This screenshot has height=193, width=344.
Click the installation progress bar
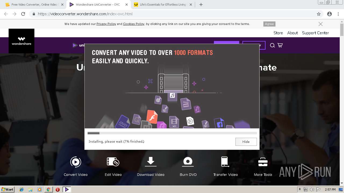click(x=172, y=133)
